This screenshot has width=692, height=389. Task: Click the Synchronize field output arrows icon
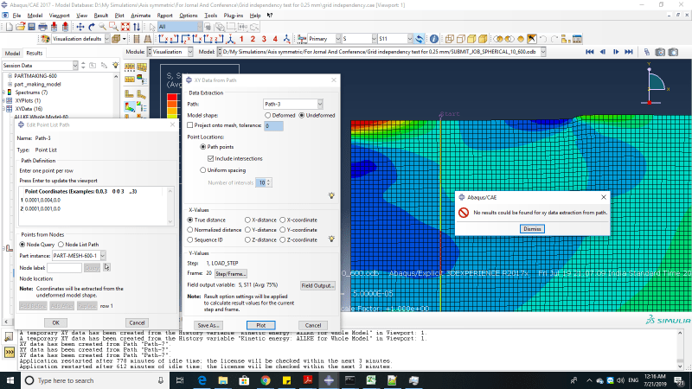click(x=420, y=39)
